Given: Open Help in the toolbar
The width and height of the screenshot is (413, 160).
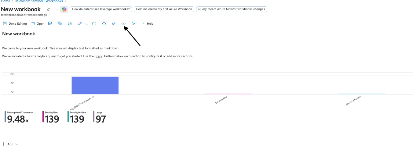Looking at the screenshot, I should tap(147, 23).
